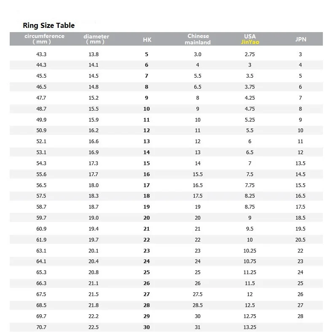This screenshot has width=333, height=332.
Task: Select JPN size 28 cell
Action: (x=300, y=316)
